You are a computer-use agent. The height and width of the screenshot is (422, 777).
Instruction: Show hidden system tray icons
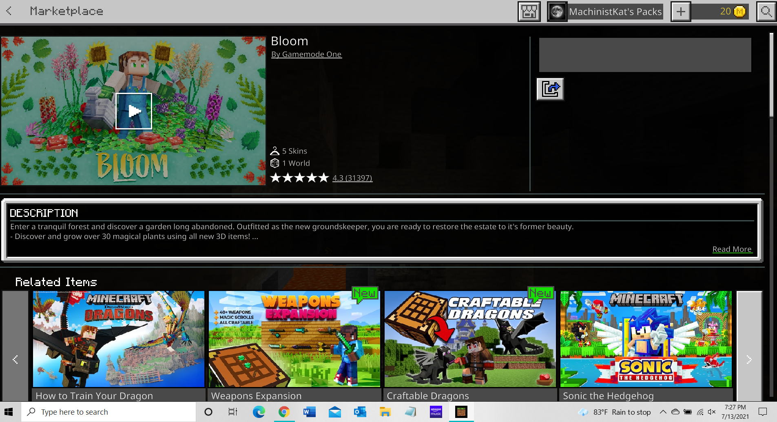[x=663, y=412]
